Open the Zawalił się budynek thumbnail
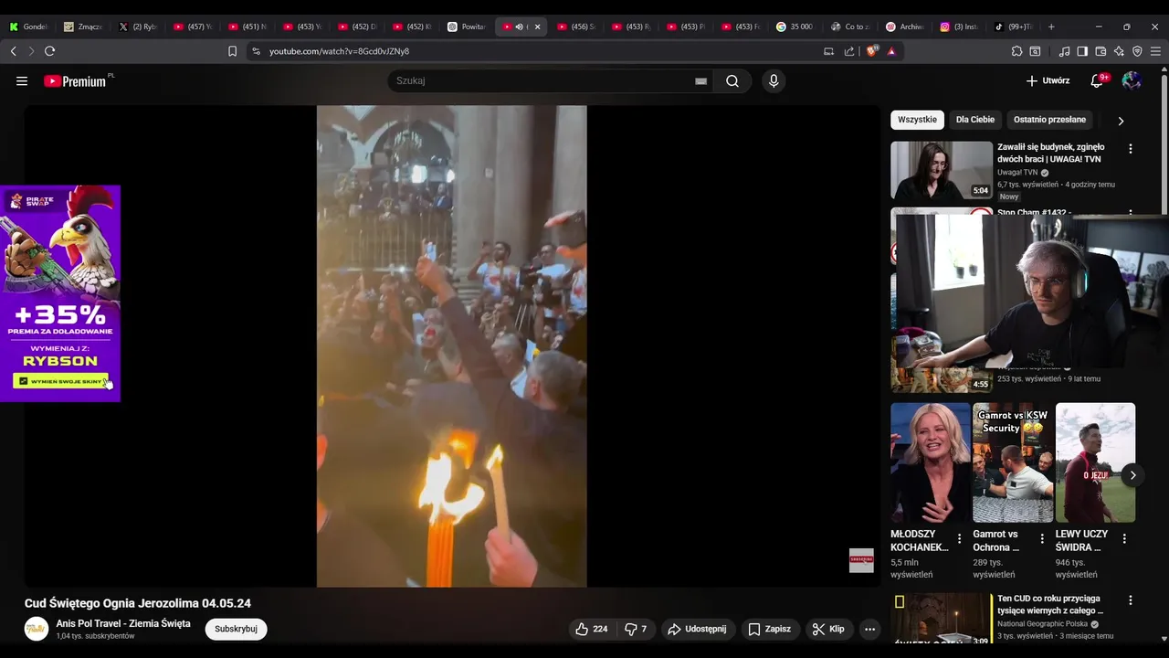 click(x=942, y=170)
